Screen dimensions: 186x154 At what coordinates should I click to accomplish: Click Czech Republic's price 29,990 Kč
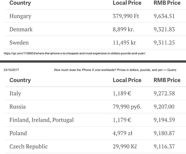click(x=125, y=147)
